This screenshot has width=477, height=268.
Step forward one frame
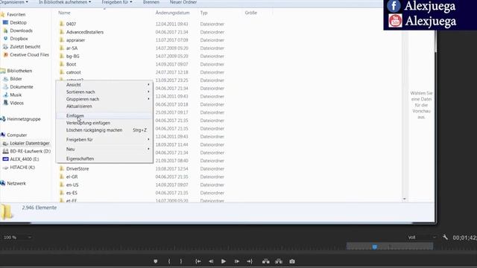coord(237,261)
